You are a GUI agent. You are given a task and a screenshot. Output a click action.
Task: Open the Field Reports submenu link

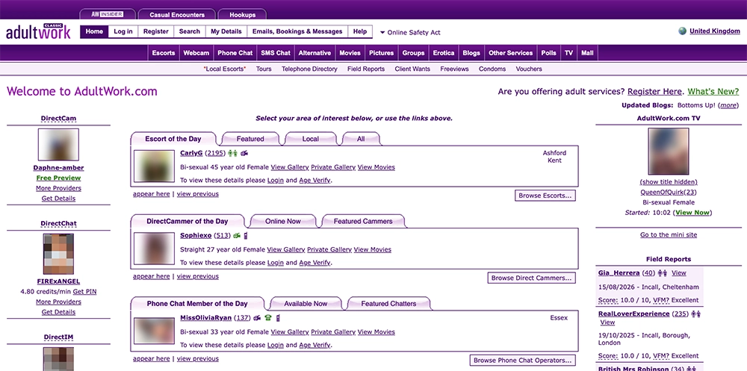pos(366,69)
